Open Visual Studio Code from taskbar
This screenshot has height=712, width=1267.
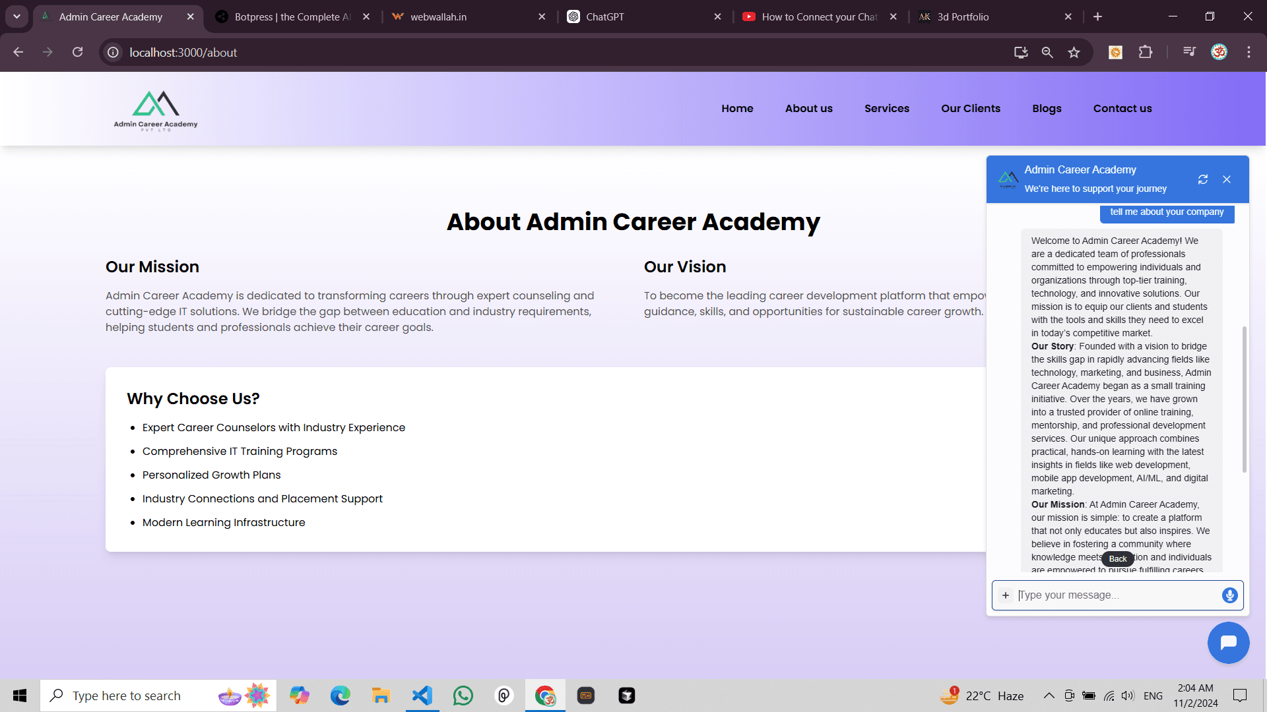(x=422, y=696)
